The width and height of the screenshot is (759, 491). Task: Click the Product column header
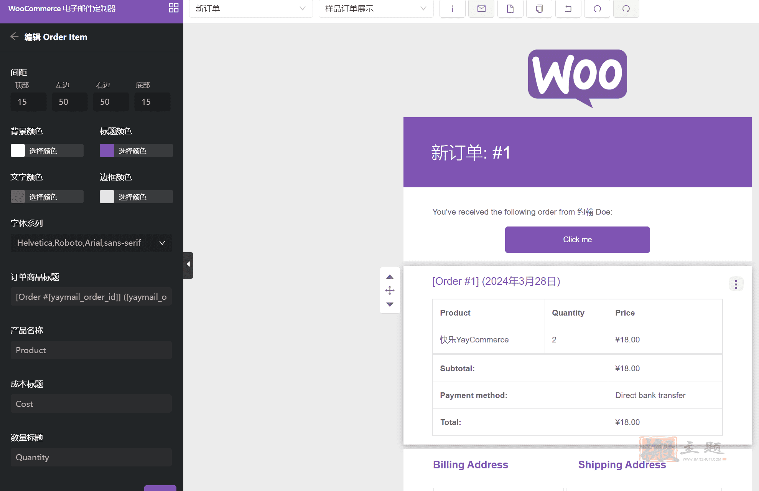pyautogui.click(x=455, y=313)
